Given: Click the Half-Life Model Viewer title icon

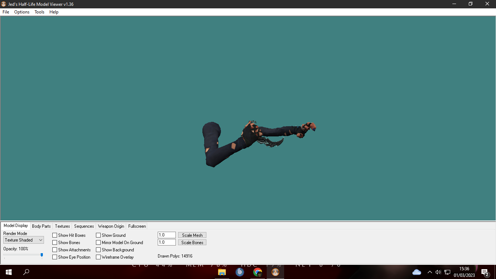Looking at the screenshot, I should 4,4.
